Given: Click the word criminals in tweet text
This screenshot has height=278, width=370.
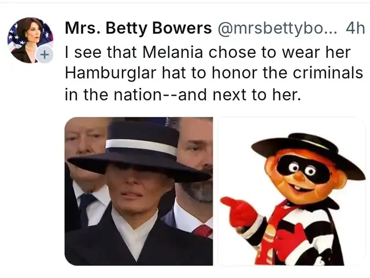Looking at the screenshot, I should coord(328,72).
